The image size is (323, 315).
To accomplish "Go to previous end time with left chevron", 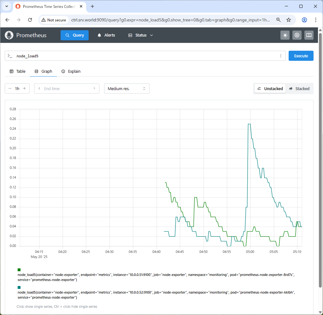I will pyautogui.click(x=39, y=89).
